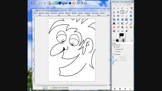Screen dimensions: 162x91
Task: Select the Free Select lasso tool
Action: (123, 8)
